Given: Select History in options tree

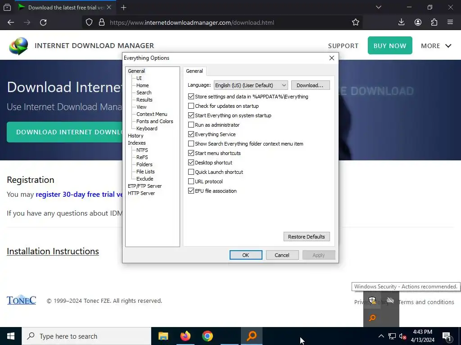Looking at the screenshot, I should click(136, 136).
